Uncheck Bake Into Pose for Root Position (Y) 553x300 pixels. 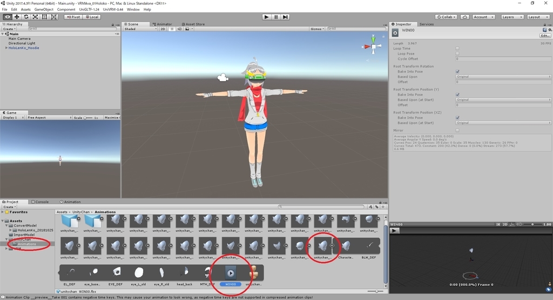point(457,95)
